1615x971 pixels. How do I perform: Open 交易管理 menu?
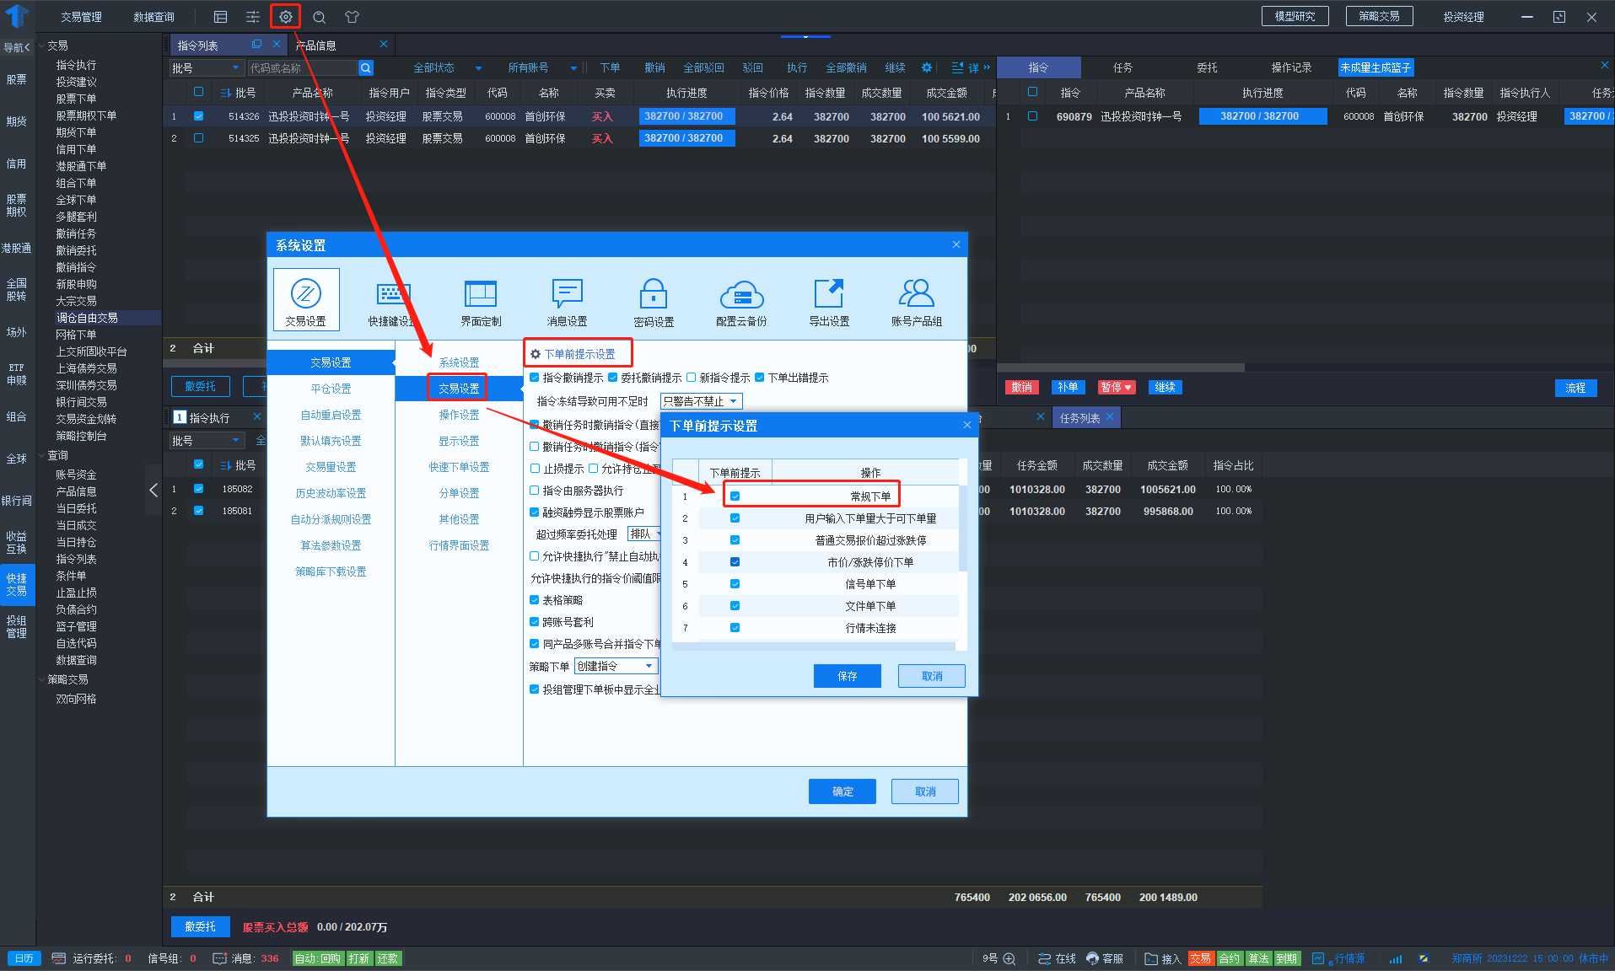pyautogui.click(x=81, y=17)
